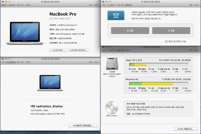The image size is (201, 134).
Task: Select 메모리 tab in the Recovery HD storage window
Action: point(128,50)
